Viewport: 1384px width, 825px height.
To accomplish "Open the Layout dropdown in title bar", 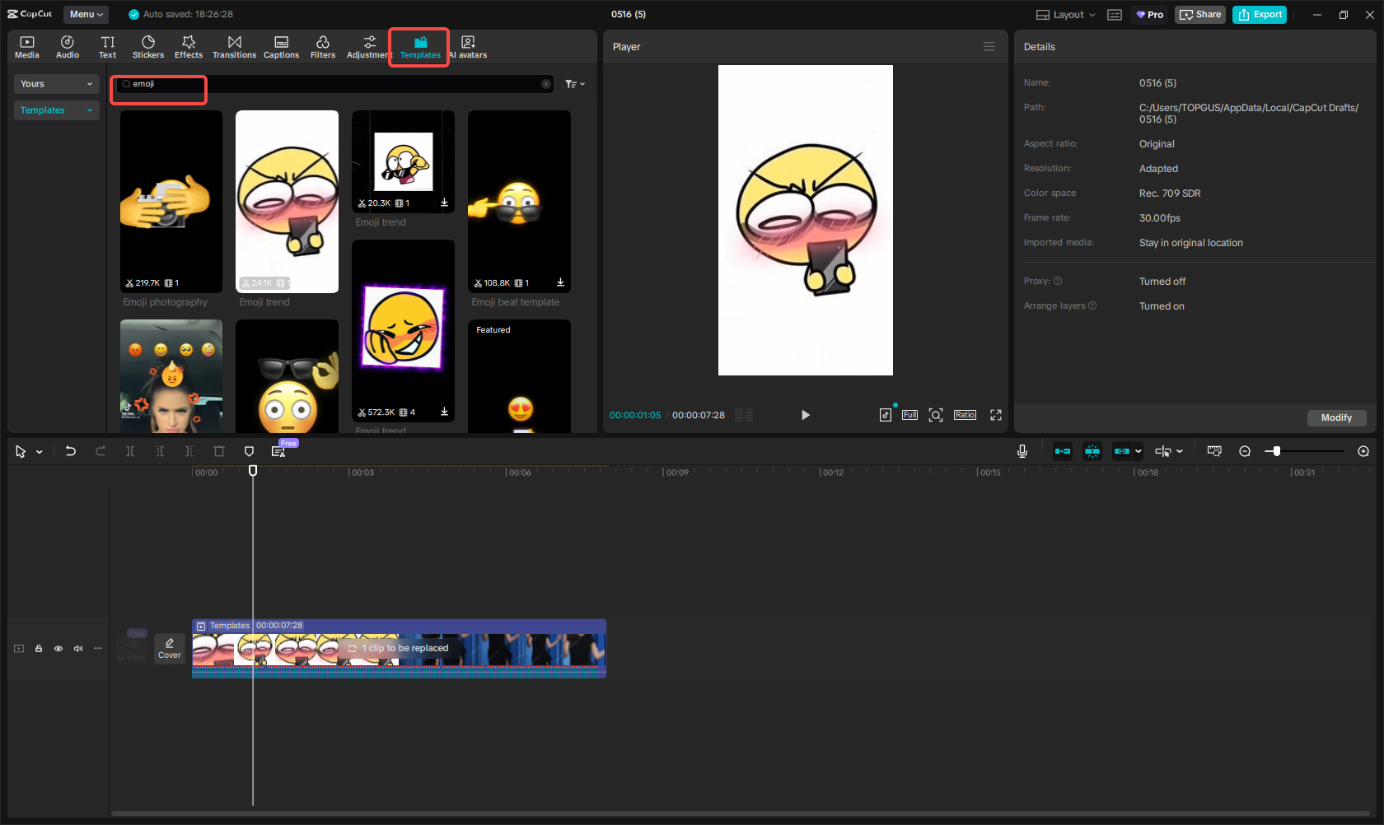I will 1064,14.
